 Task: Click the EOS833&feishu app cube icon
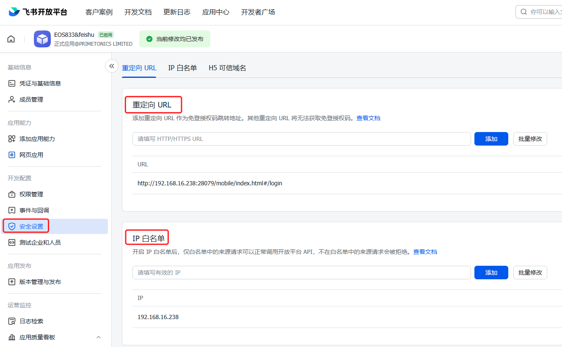click(42, 39)
